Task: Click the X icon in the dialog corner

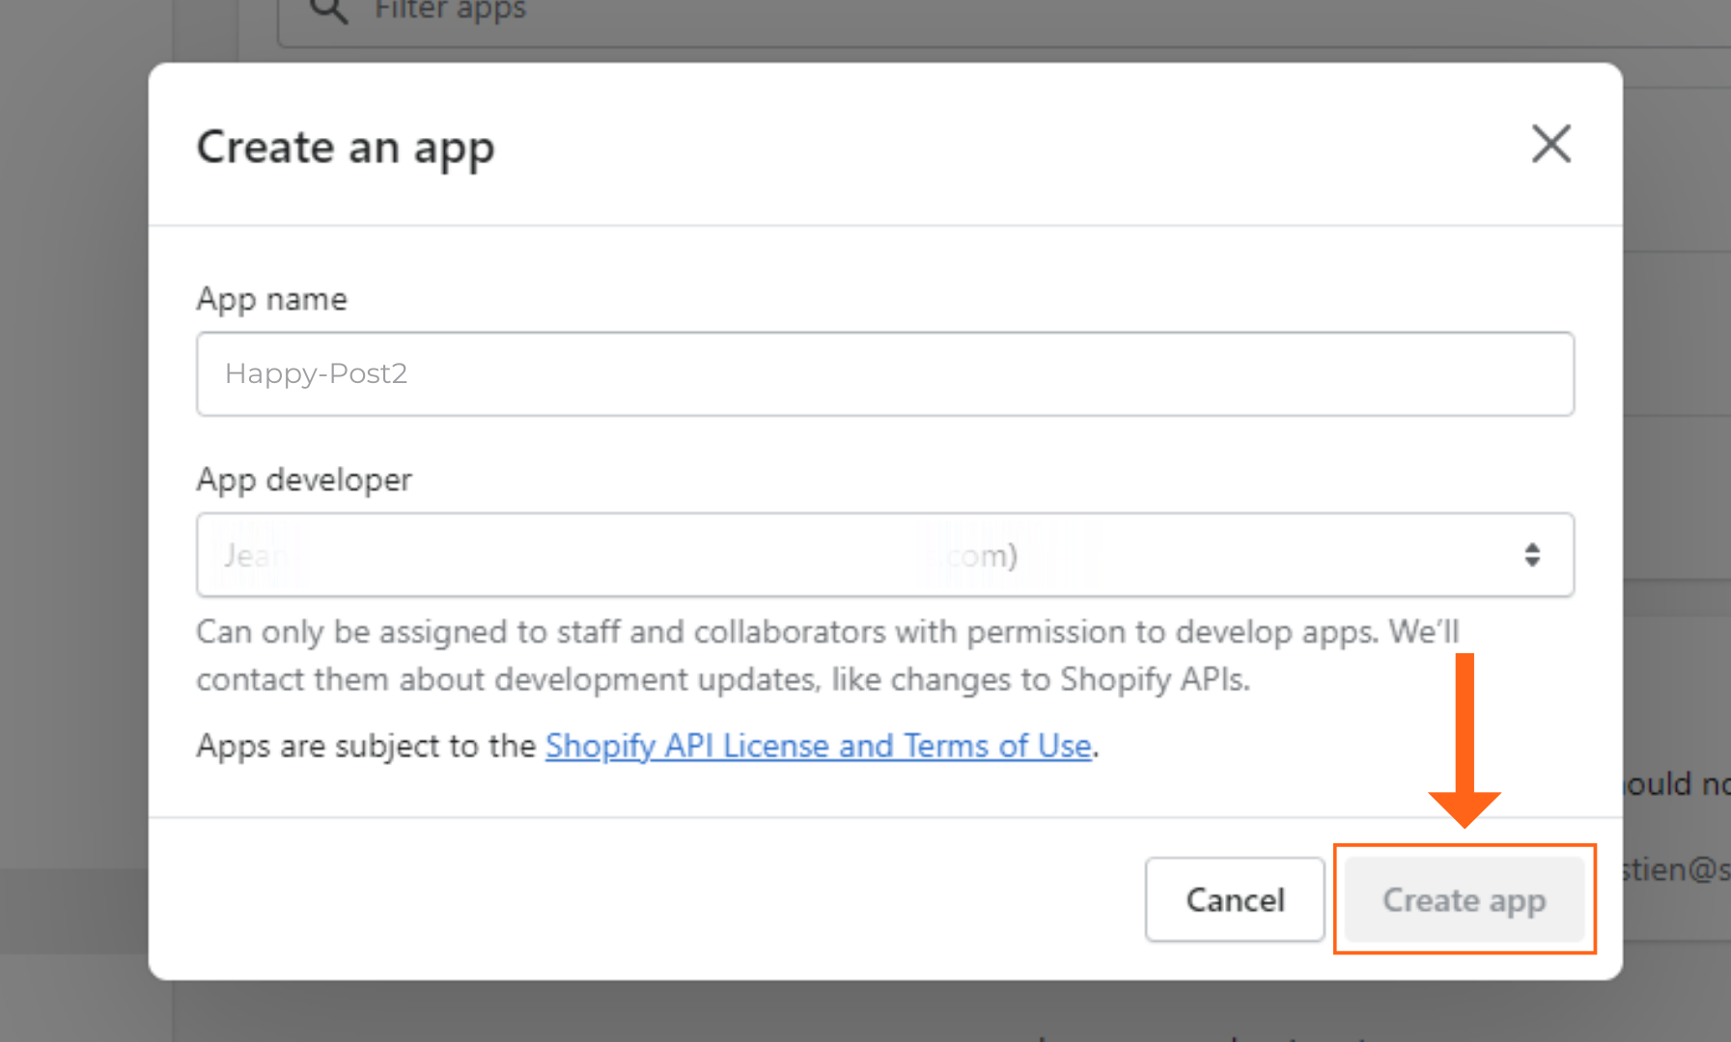Action: pyautogui.click(x=1551, y=144)
